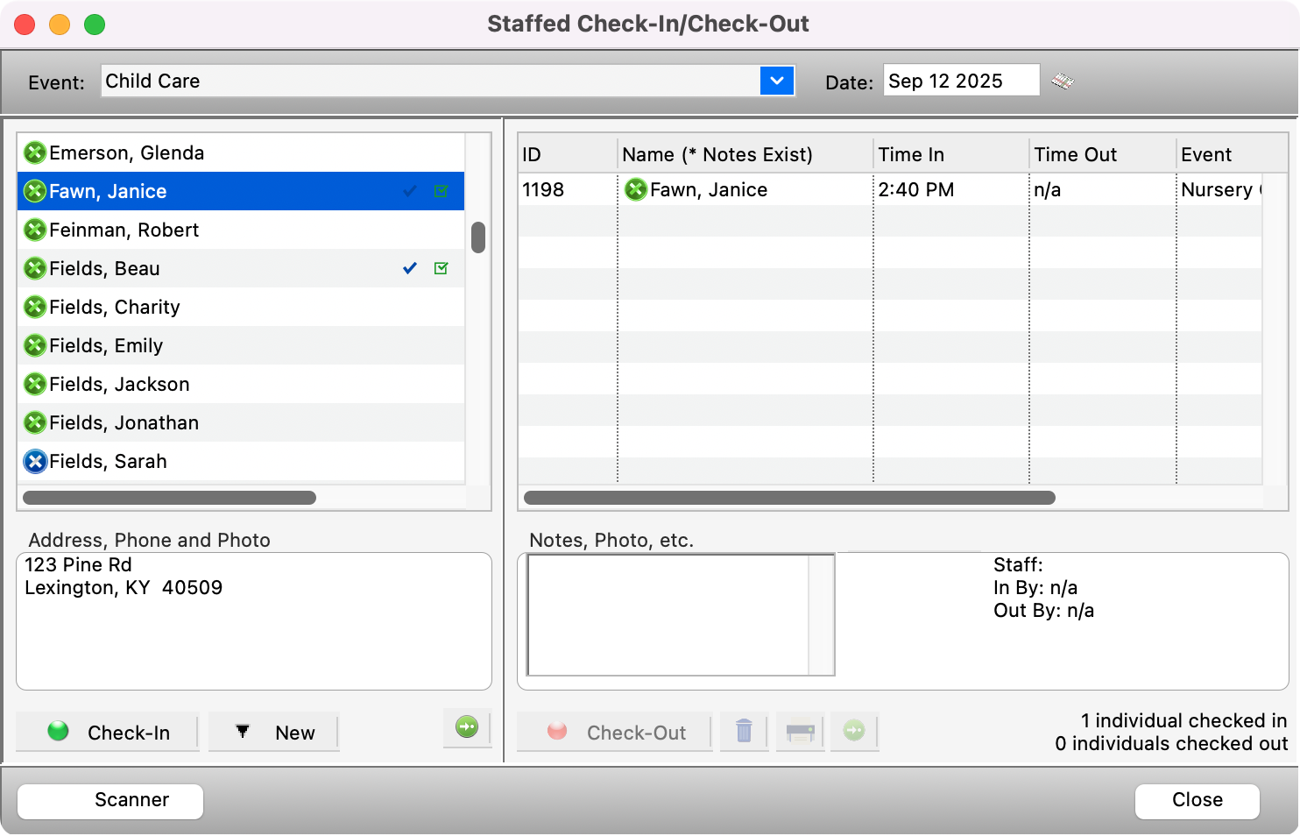
Task: Open the Event dropdown arrow
Action: coord(777,81)
